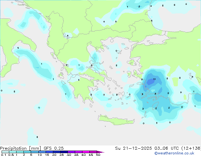Click the 'Su 21-12-2025' date text
The image size is (201, 156).
133,148
